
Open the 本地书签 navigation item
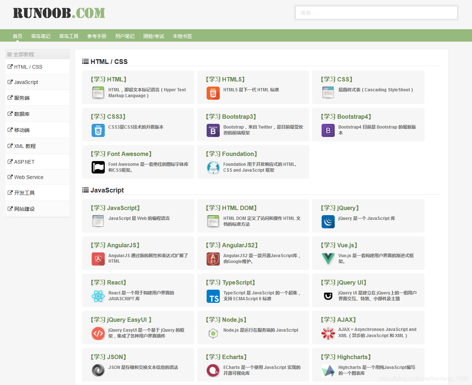[183, 36]
